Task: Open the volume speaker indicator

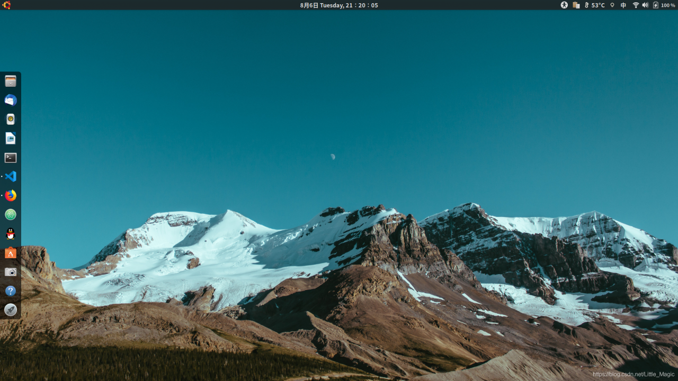Action: point(645,5)
